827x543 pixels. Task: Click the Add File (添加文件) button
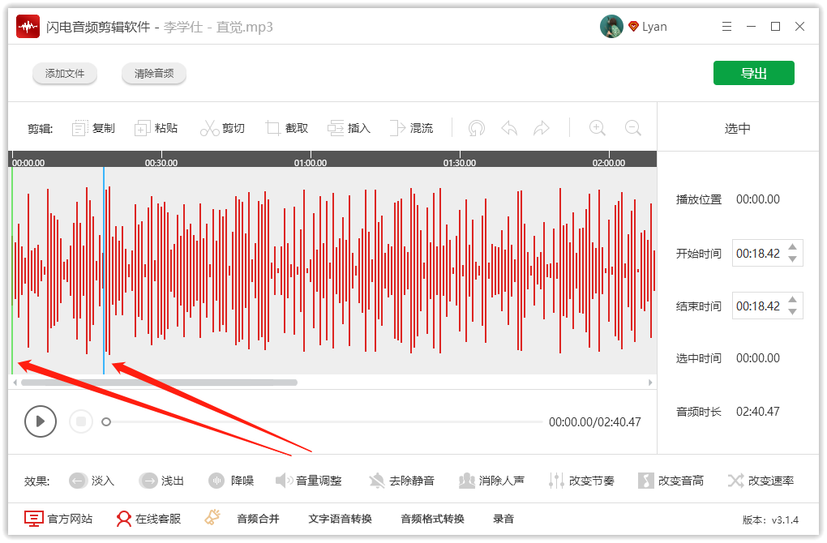coord(65,73)
